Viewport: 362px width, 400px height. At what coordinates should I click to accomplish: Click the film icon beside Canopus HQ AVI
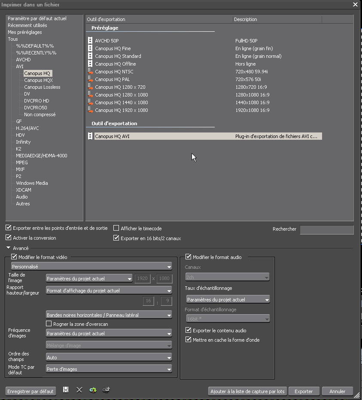[x=90, y=136]
